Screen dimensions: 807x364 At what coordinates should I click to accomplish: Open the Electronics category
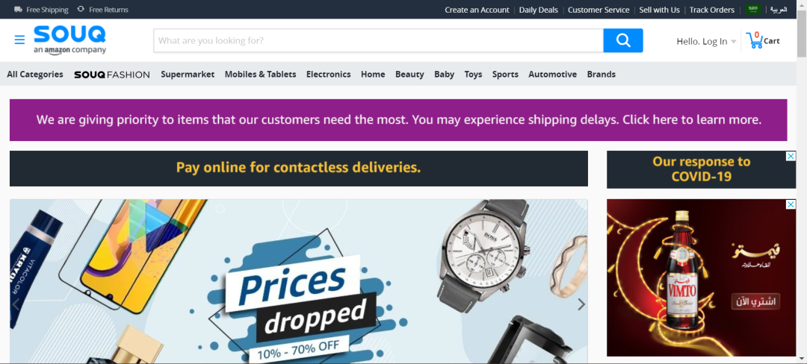point(328,75)
